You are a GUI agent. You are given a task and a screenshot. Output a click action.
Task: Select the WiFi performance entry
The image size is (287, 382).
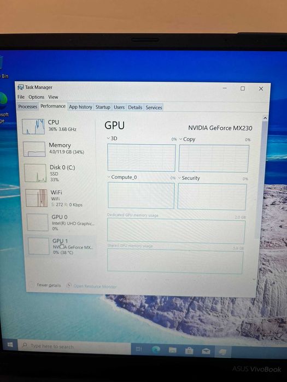pos(60,198)
